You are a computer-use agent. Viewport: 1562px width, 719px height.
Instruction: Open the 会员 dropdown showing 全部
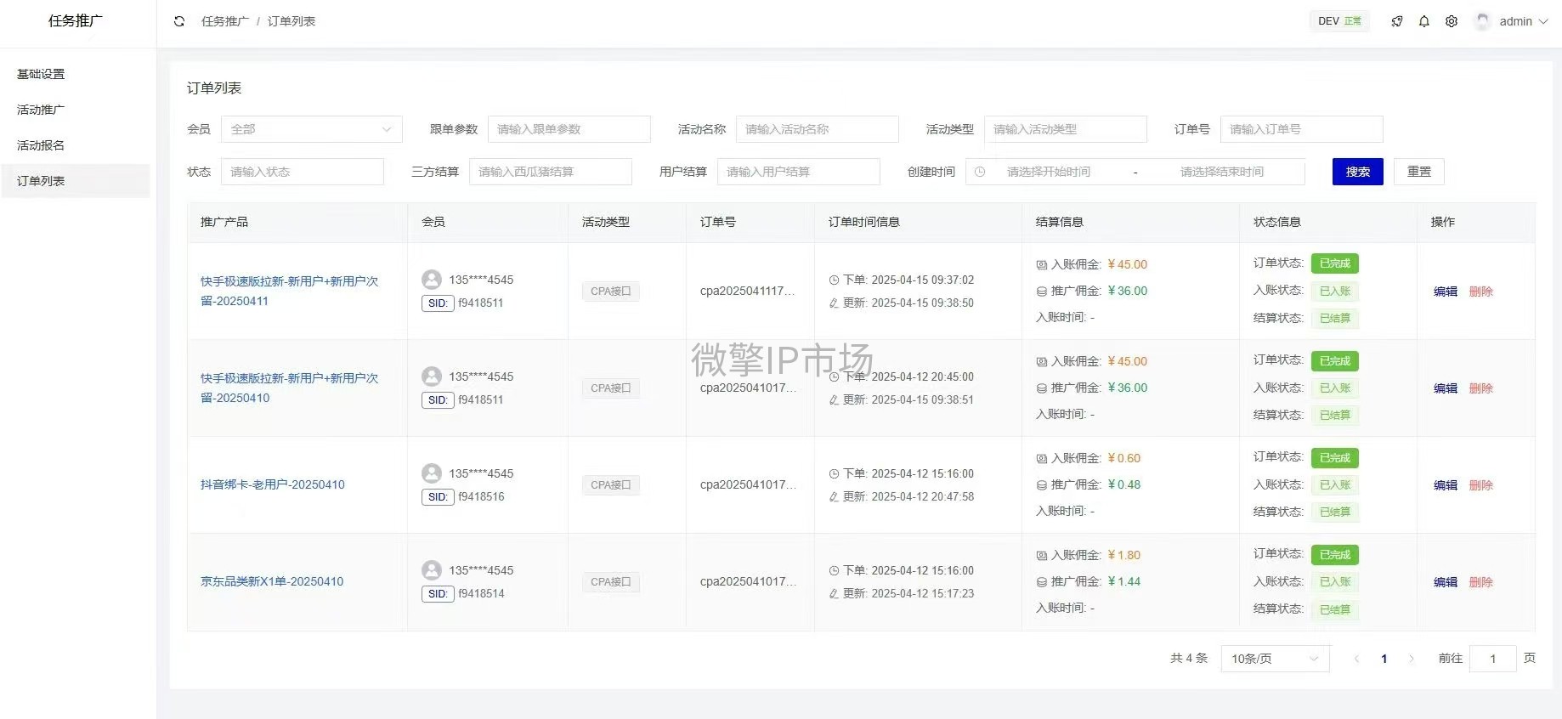click(x=311, y=129)
